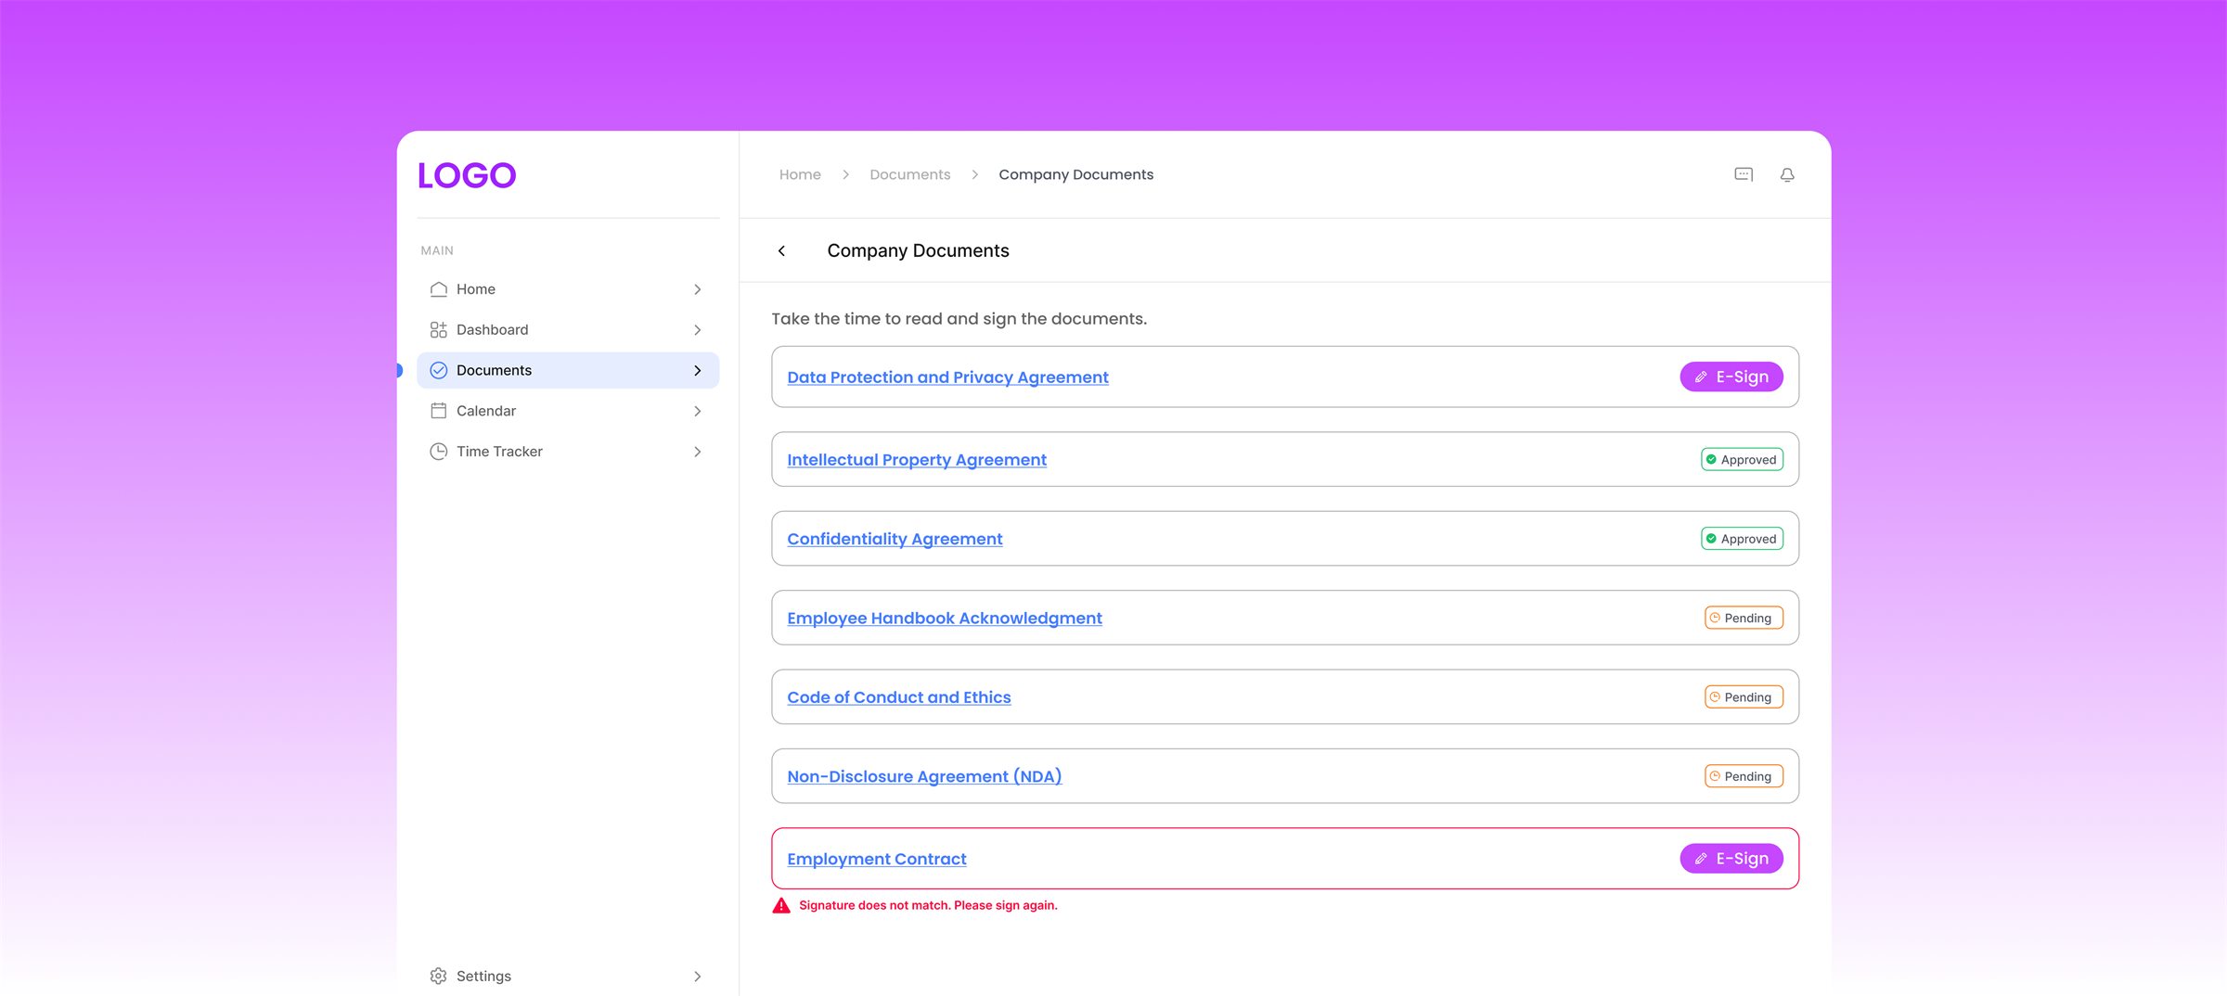2227x996 pixels.
Task: Click Pending badge on Code of Conduct
Action: coord(1744,697)
